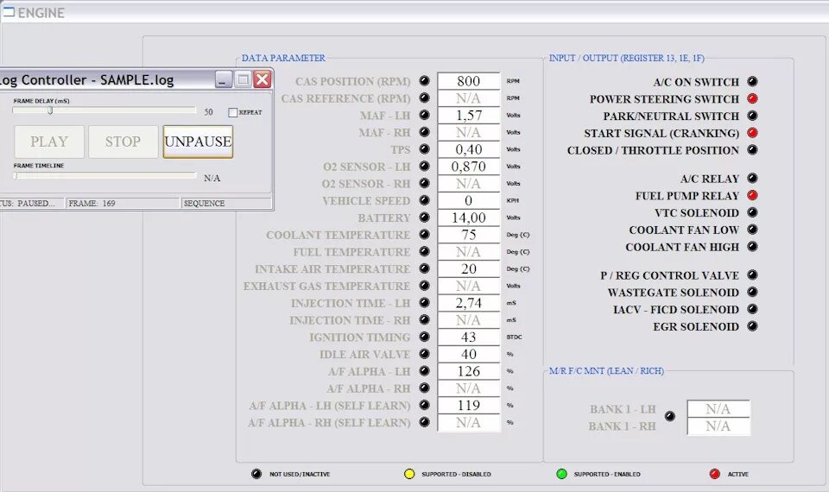This screenshot has width=829, height=492.
Task: Click the VEHICLE SPEED value 0
Action: [x=468, y=200]
